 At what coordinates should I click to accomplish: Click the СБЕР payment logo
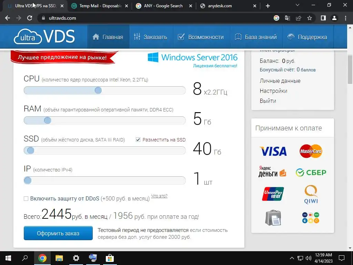click(311, 173)
